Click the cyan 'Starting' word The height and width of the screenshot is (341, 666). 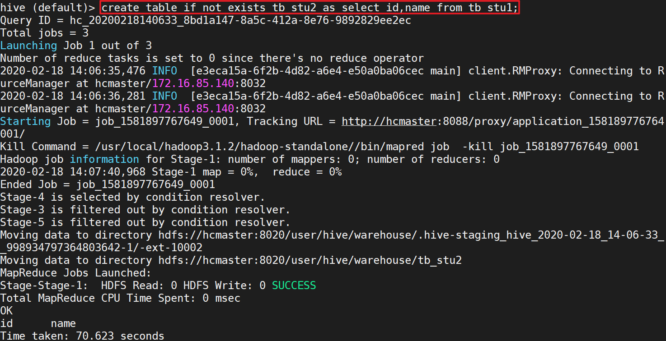click(25, 121)
